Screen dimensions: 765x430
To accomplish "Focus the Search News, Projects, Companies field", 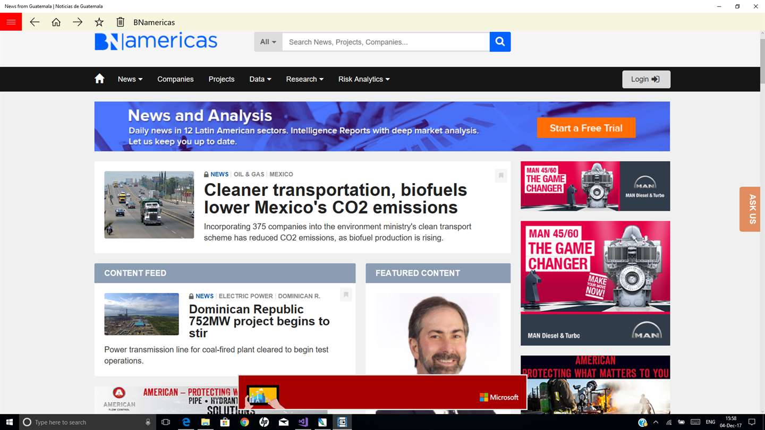I will (386, 42).
